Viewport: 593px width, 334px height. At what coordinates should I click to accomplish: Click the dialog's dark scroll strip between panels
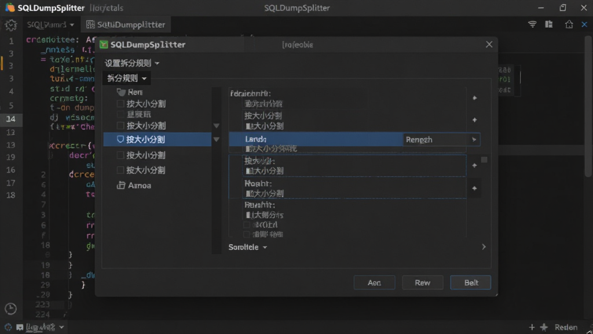coord(217,170)
